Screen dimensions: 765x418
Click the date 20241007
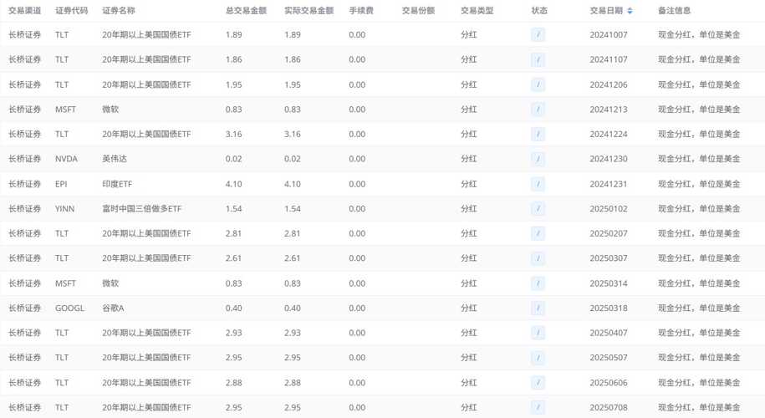point(609,34)
